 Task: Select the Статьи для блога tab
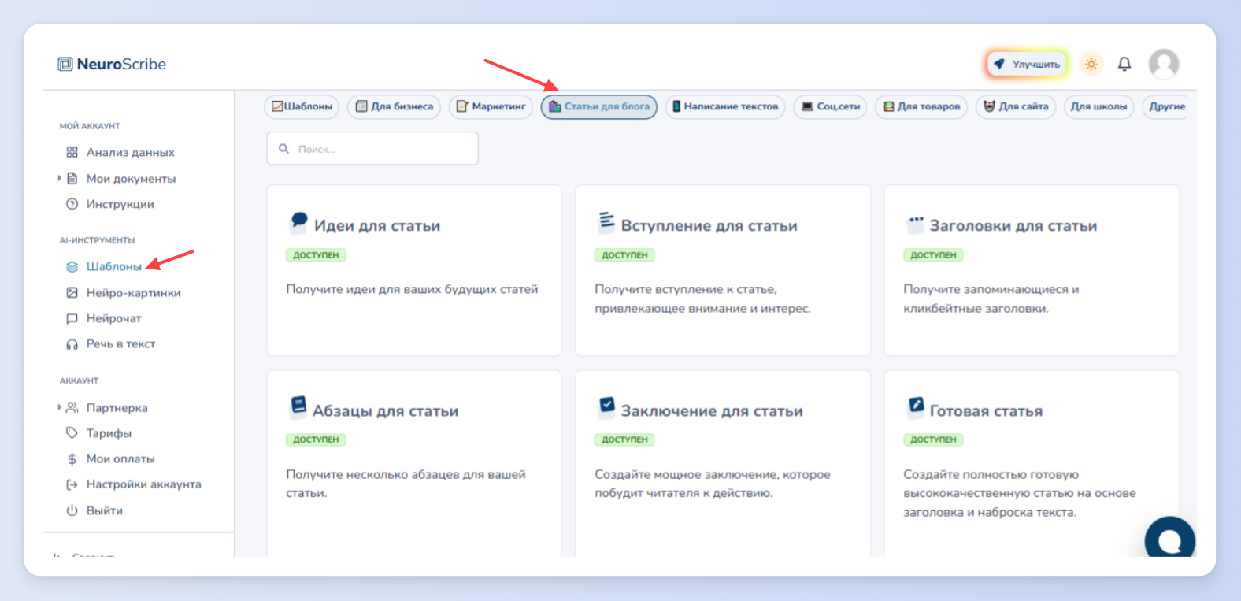(x=599, y=106)
